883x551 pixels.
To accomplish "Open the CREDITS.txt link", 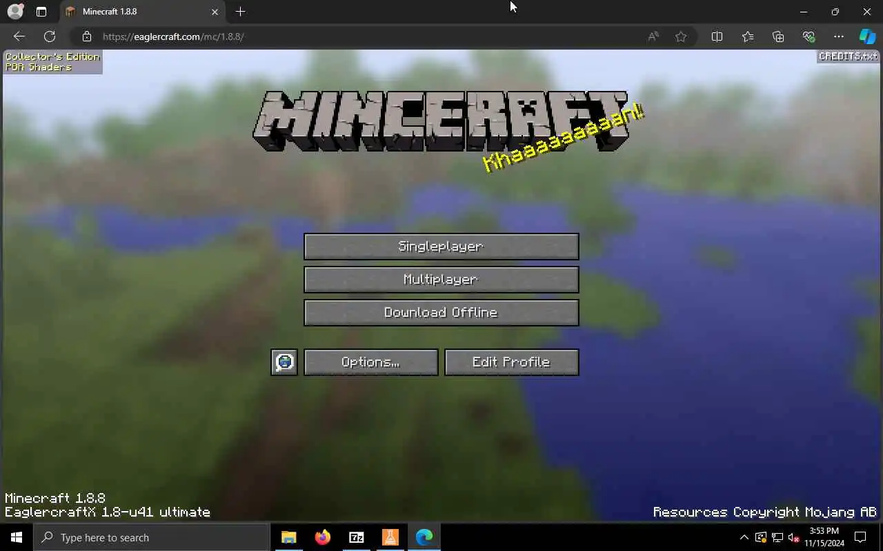I will pos(848,56).
